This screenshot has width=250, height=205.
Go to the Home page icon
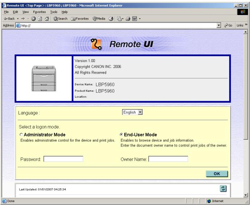(47, 19)
